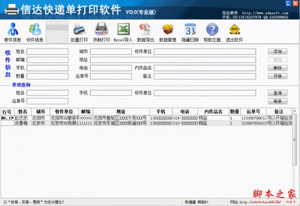Click the 添加 button
Image resolution: width=300 pixels, height=206 pixels.
coord(277,51)
